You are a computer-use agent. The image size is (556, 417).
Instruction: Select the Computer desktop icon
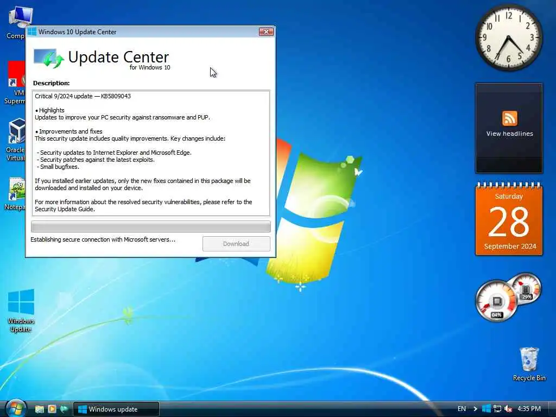click(x=16, y=23)
